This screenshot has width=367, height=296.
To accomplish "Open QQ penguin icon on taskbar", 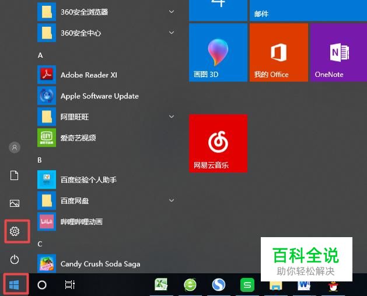I will pos(333,286).
